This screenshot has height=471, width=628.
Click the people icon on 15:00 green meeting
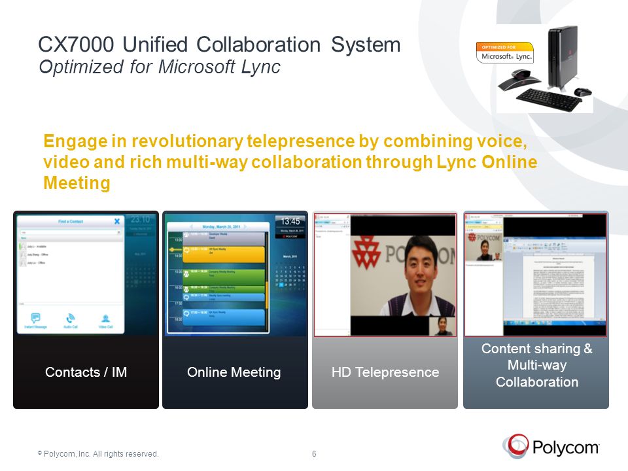pos(186,274)
